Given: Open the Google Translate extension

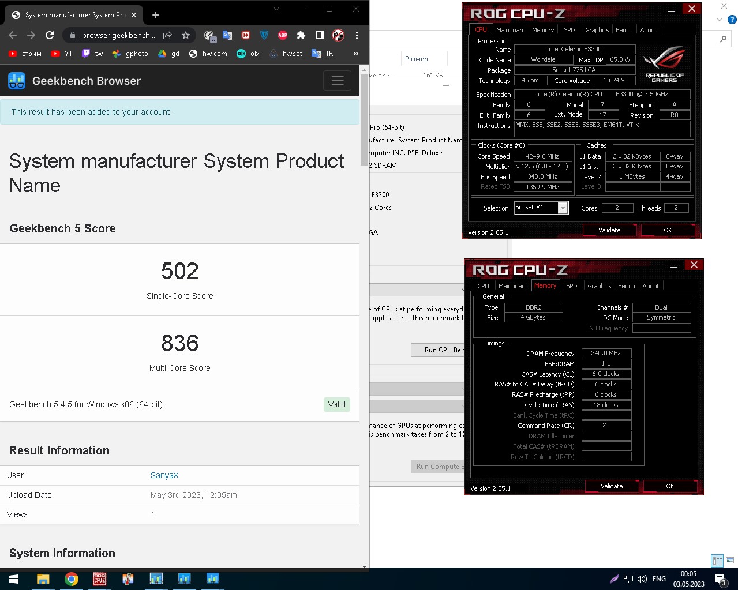Looking at the screenshot, I should click(x=227, y=35).
